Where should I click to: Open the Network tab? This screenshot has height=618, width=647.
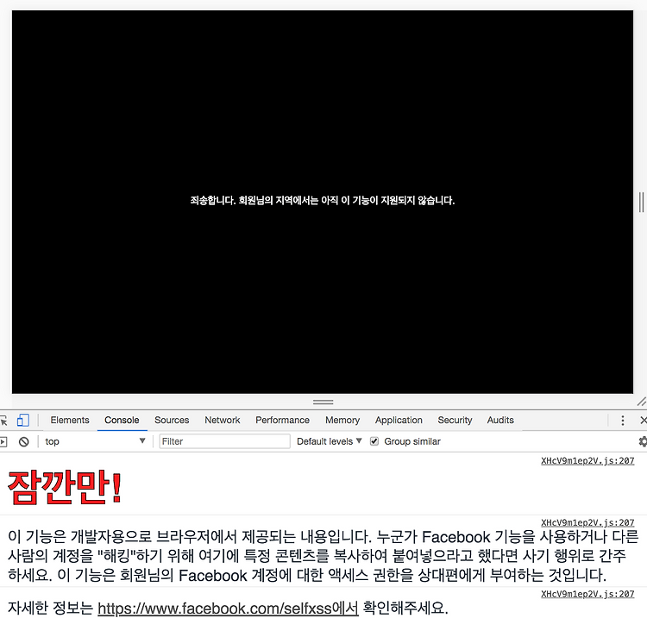223,420
